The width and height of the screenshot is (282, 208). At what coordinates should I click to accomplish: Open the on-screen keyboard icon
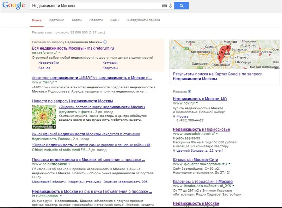164,6
